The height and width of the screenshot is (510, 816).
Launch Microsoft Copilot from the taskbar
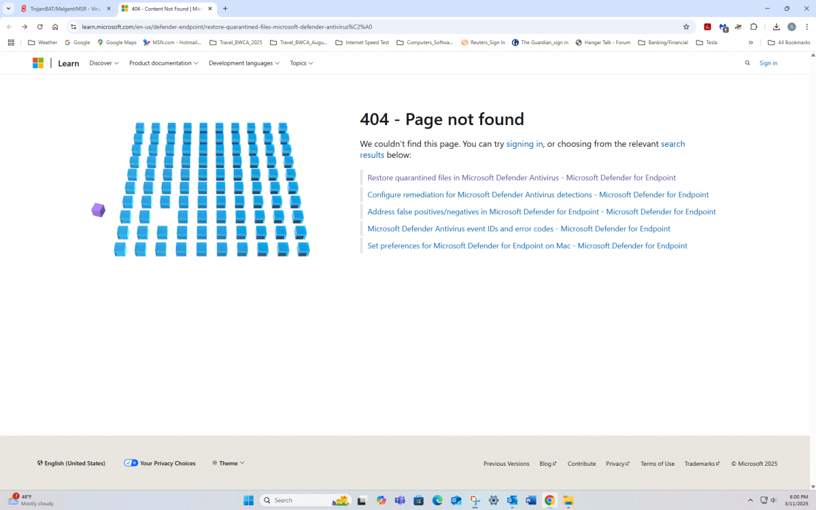click(381, 500)
